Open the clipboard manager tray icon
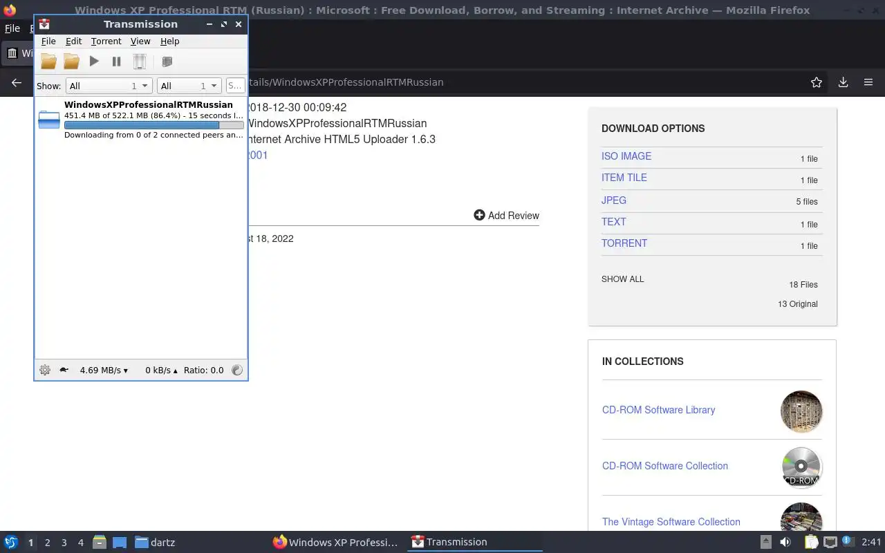885x553 pixels. tap(811, 542)
